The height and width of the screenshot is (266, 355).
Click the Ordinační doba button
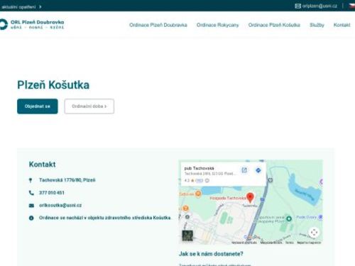tap(89, 106)
